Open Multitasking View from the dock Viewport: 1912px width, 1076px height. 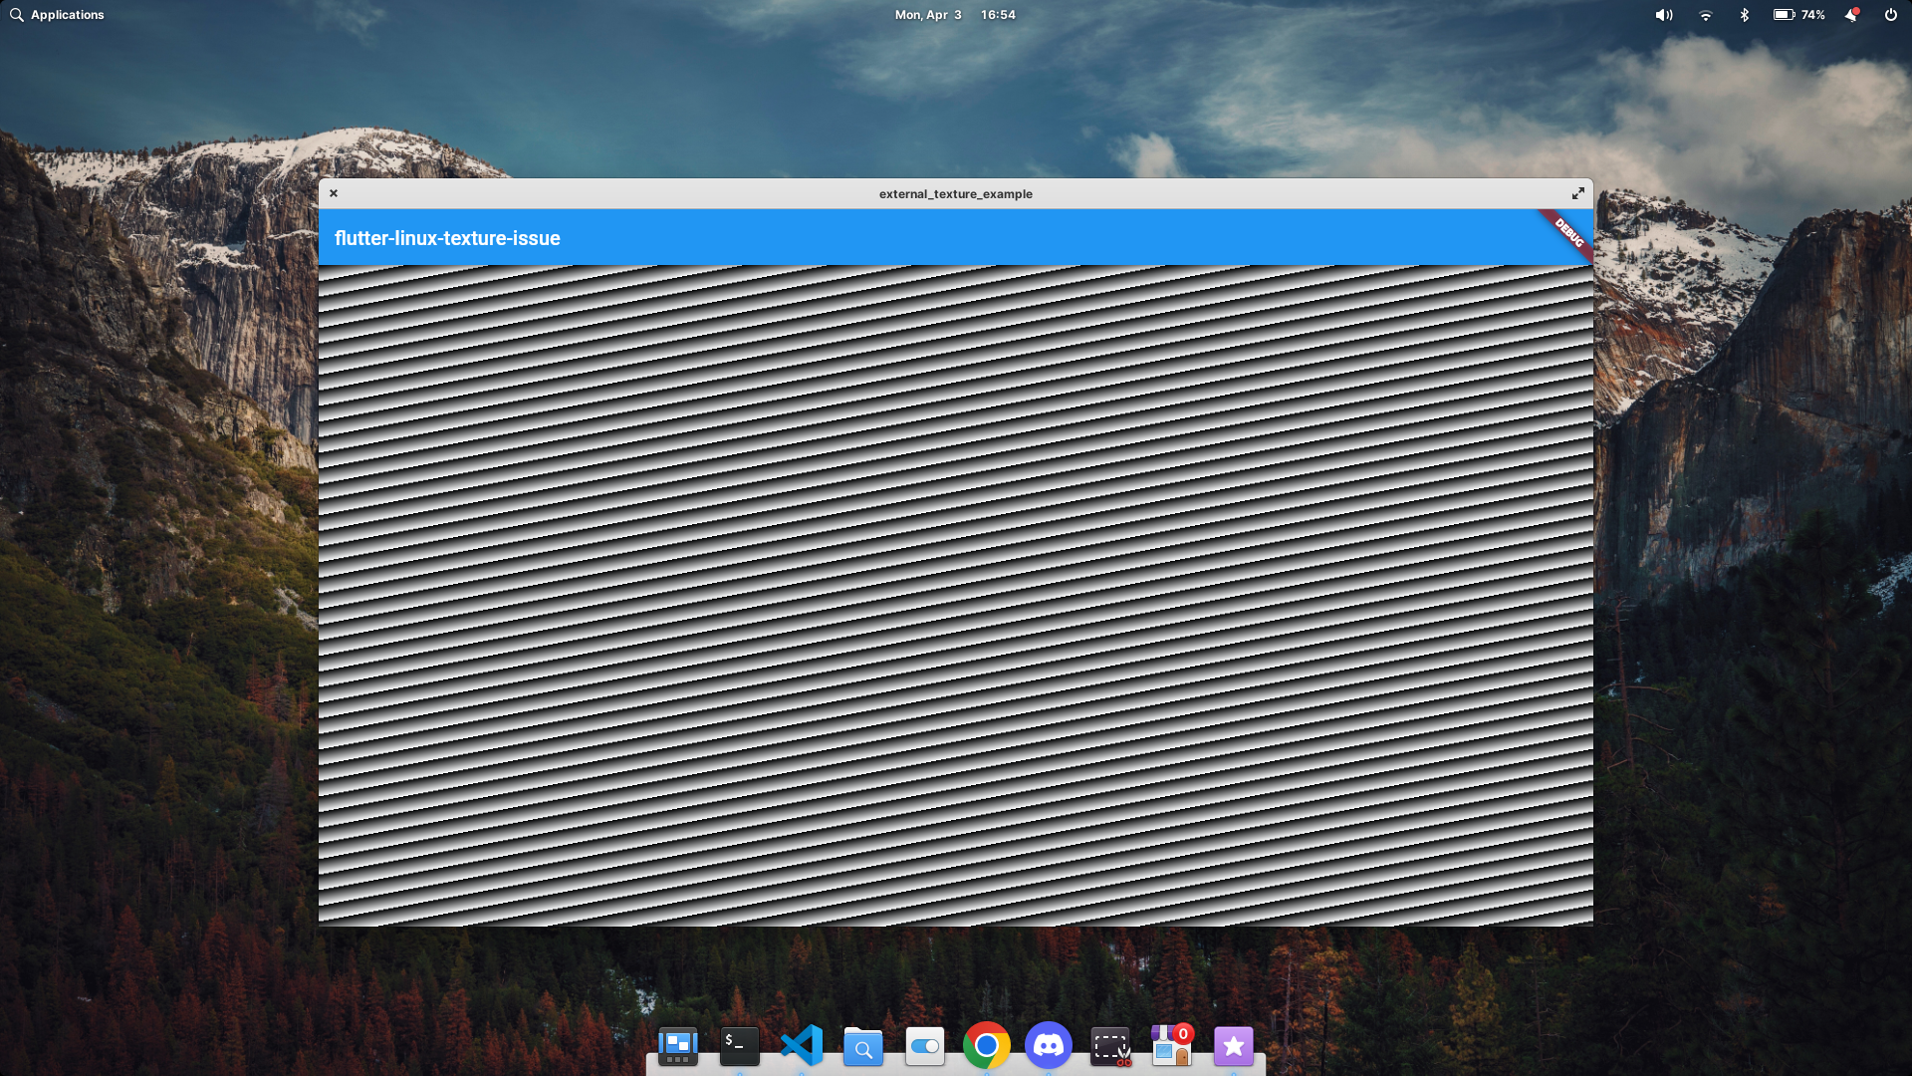pos(678,1046)
